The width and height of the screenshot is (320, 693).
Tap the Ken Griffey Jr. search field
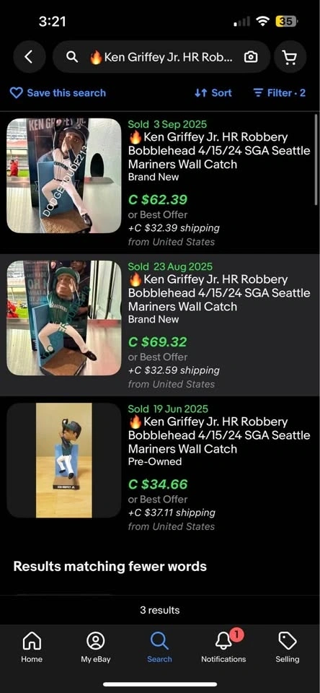pyautogui.click(x=161, y=57)
